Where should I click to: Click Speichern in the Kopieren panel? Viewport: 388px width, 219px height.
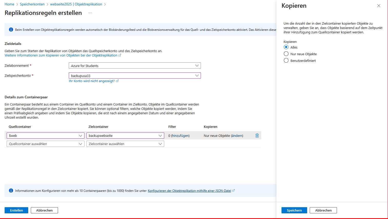point(294,210)
